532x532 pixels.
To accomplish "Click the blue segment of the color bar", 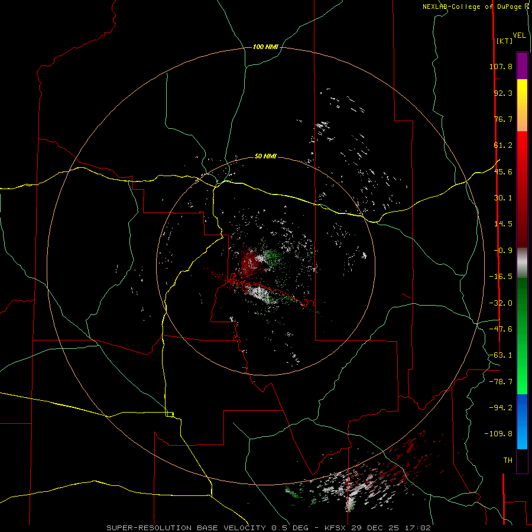I will tap(522, 421).
